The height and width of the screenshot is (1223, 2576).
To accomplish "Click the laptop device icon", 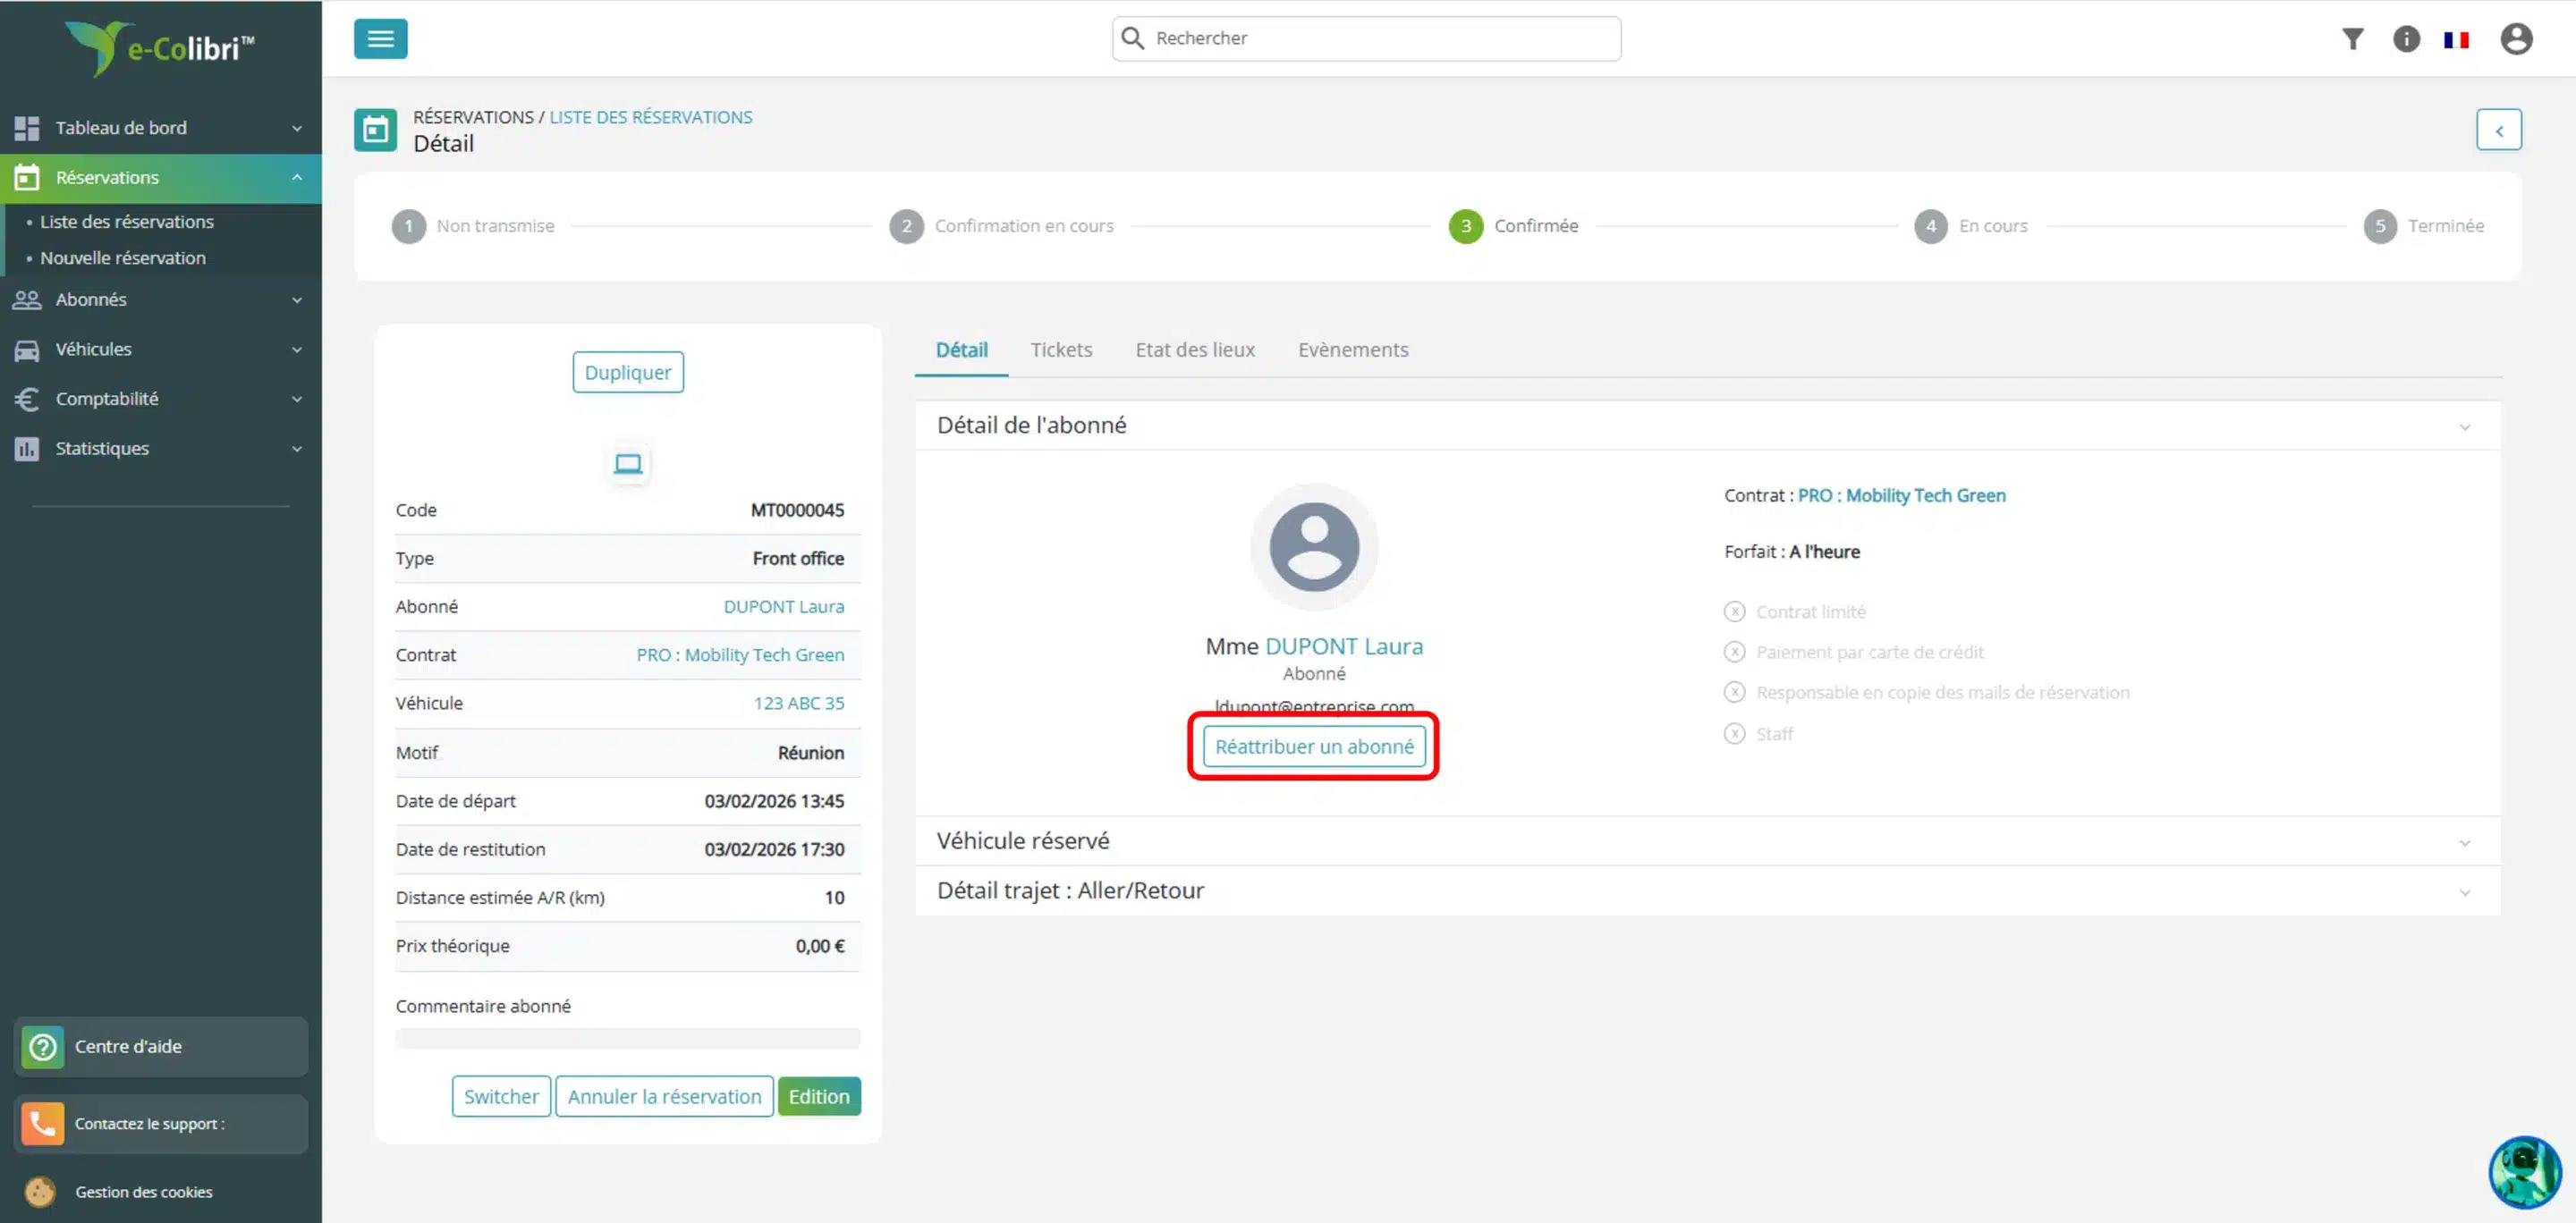I will [628, 464].
